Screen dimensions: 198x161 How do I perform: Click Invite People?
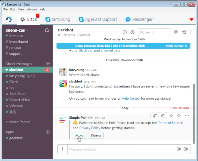point(18,122)
